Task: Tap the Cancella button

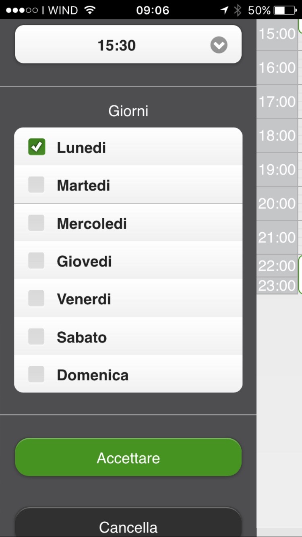Action: (x=128, y=526)
